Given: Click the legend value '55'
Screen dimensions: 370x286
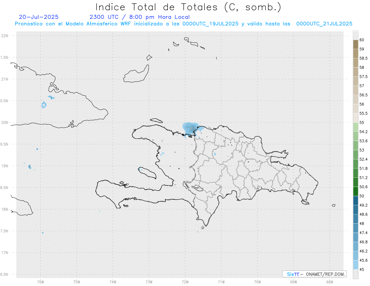Looking at the screenshot, I should (x=362, y=122).
